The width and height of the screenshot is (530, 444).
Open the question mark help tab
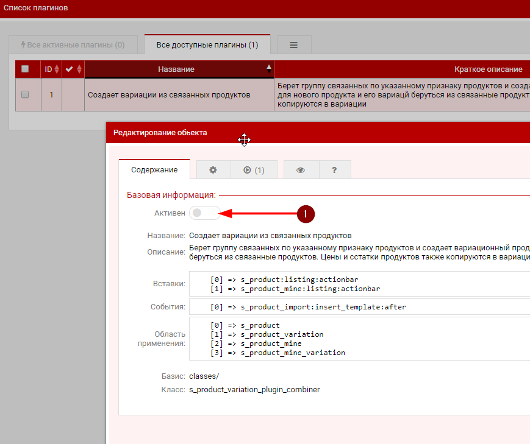[x=334, y=170]
